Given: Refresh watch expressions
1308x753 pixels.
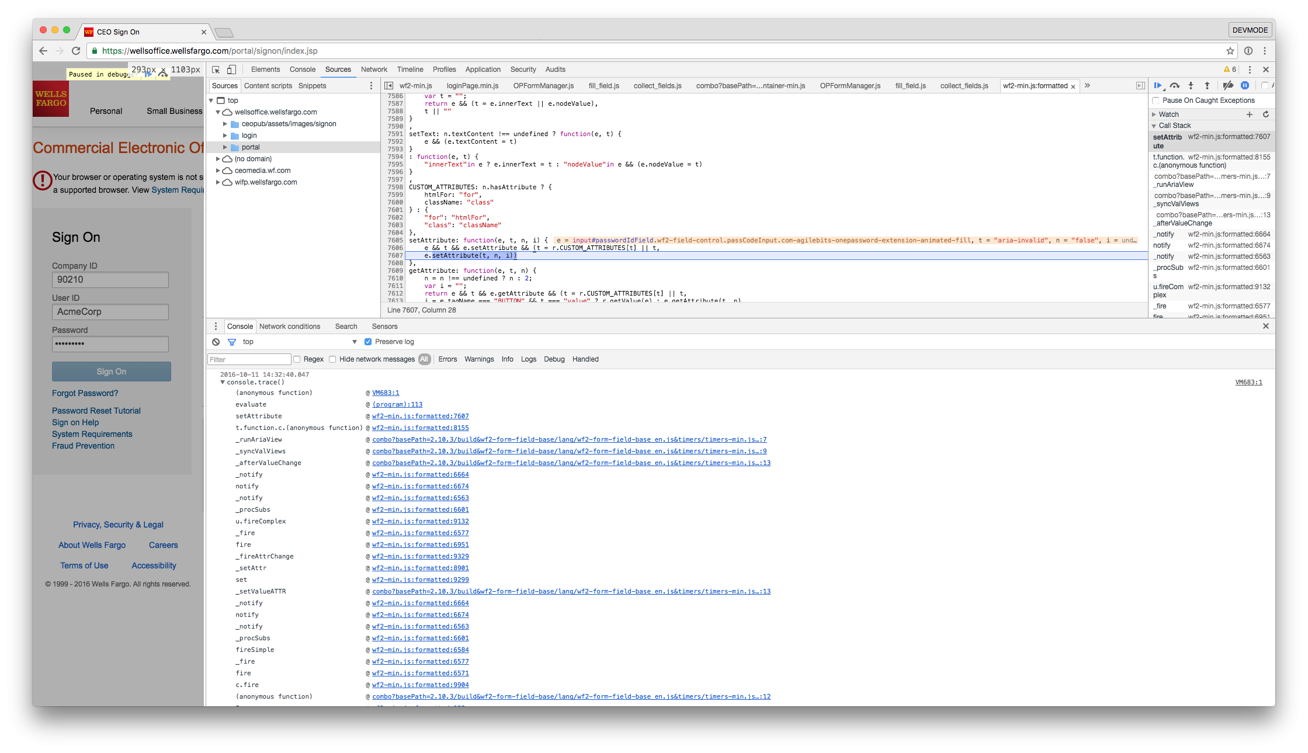Looking at the screenshot, I should 1266,114.
